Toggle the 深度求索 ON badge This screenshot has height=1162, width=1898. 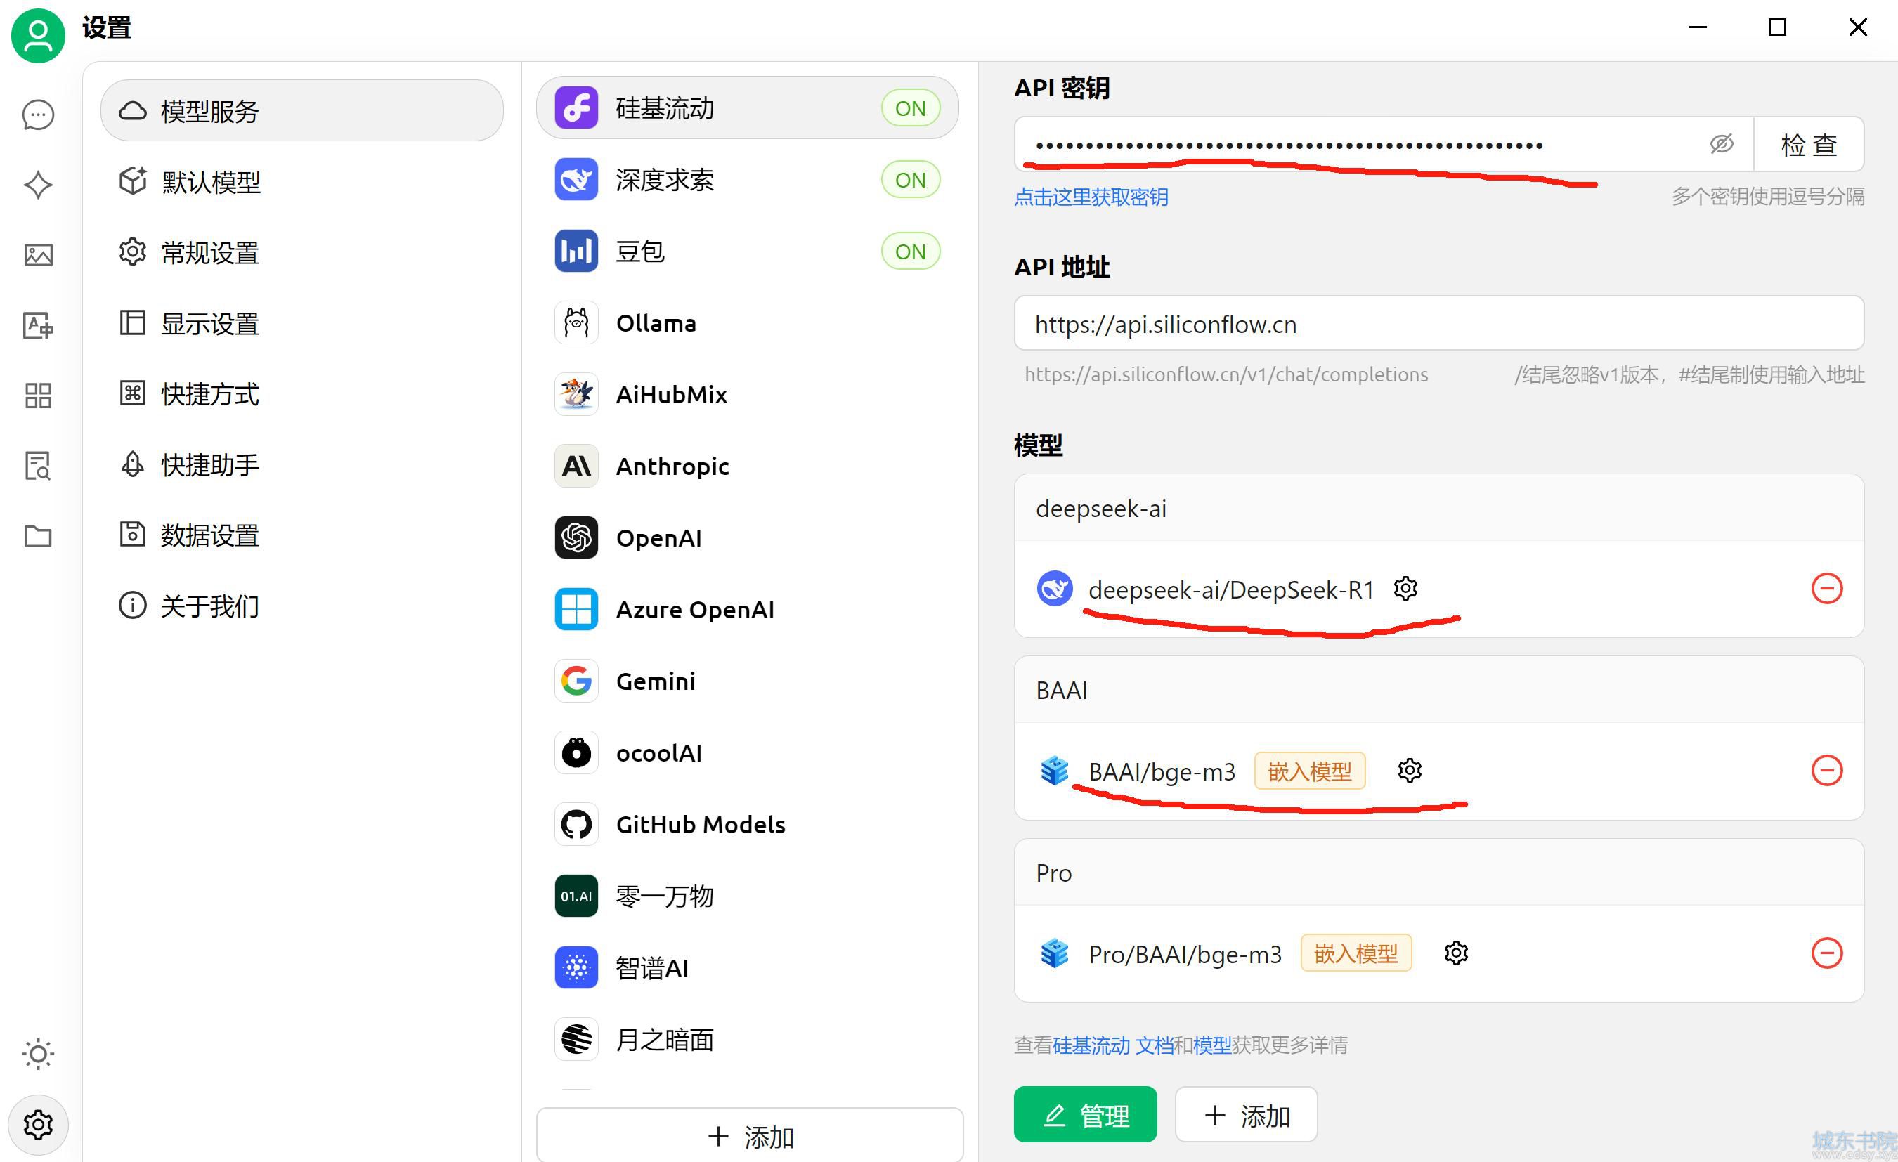point(911,179)
